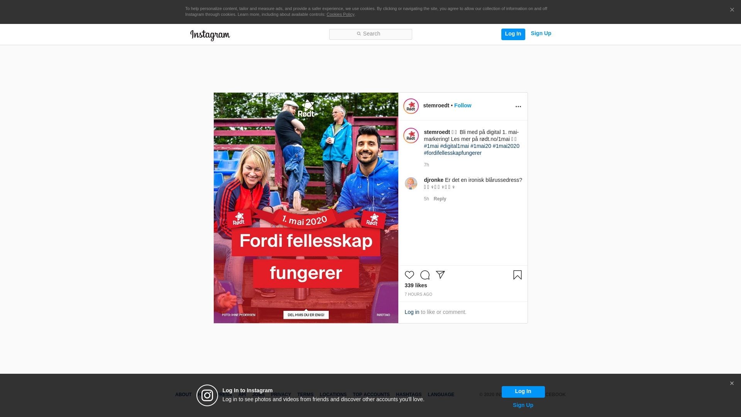Click into the Search field
741x417 pixels.
click(370, 34)
